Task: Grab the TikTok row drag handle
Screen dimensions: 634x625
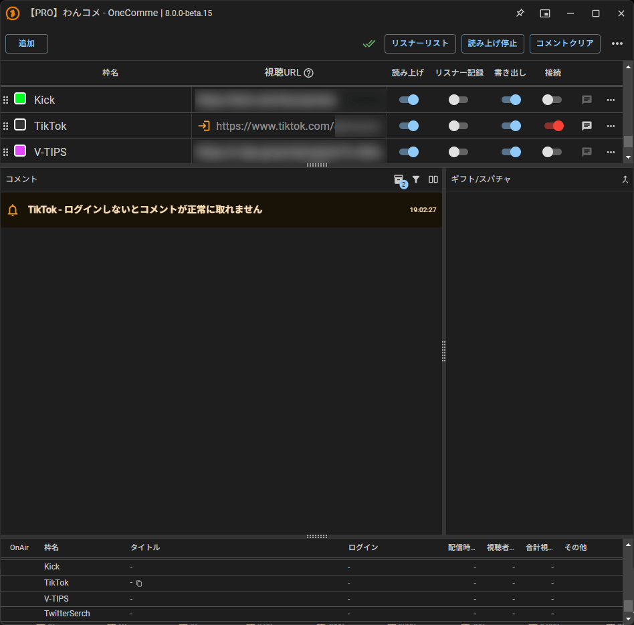Action: click(x=5, y=126)
